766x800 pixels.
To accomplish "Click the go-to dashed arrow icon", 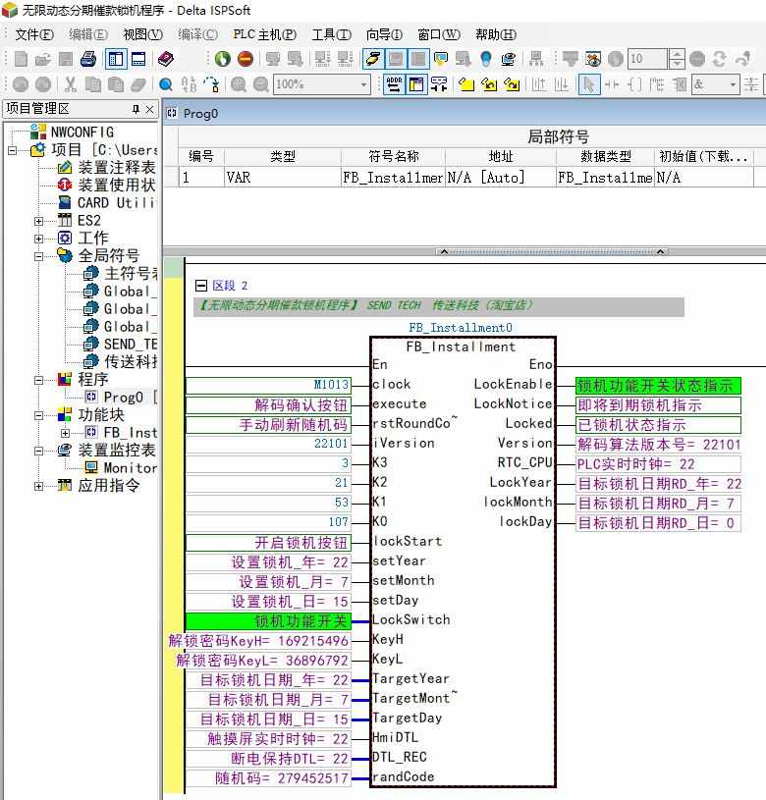I will (211, 84).
